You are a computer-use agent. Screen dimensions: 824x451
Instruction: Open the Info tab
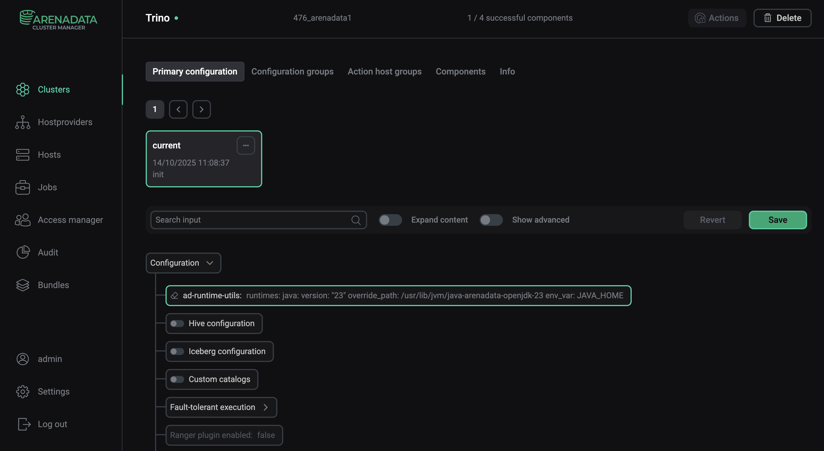point(507,72)
